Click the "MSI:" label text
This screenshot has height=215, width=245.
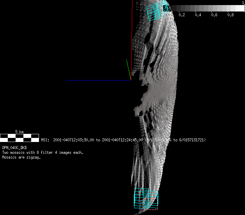point(45,140)
